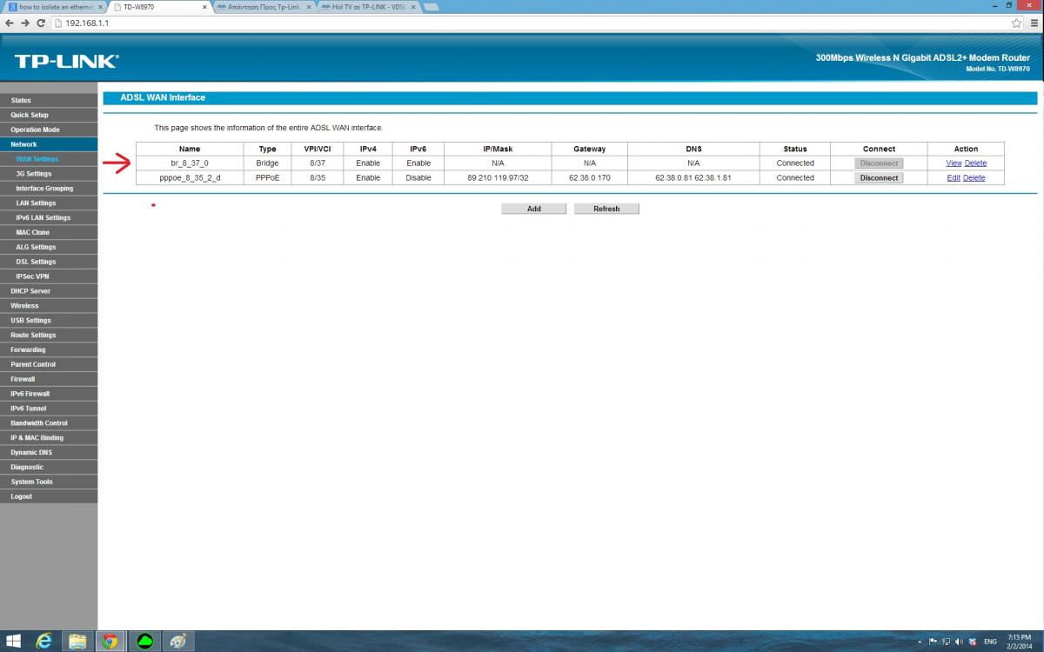Screen dimensions: 1044x652
Task: Open a new browser tab
Action: point(430,7)
